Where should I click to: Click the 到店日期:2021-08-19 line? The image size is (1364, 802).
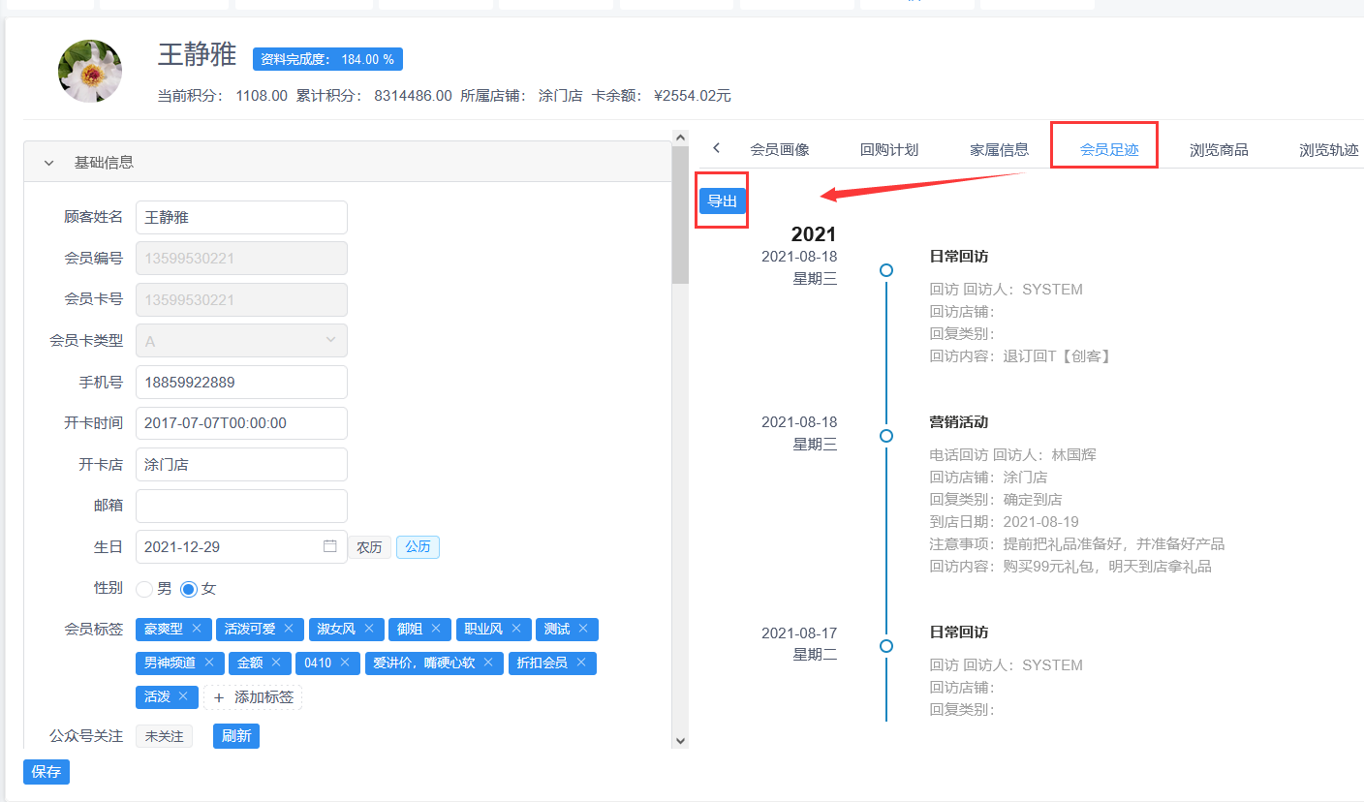pos(1004,522)
